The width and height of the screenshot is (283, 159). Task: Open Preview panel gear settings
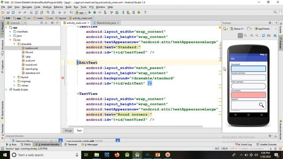tap(270, 23)
